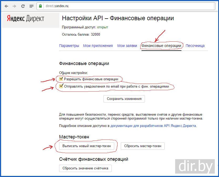Click the browser back arrow
Image resolution: width=219 pixels, height=177 pixels.
pyautogui.click(x=6, y=6)
